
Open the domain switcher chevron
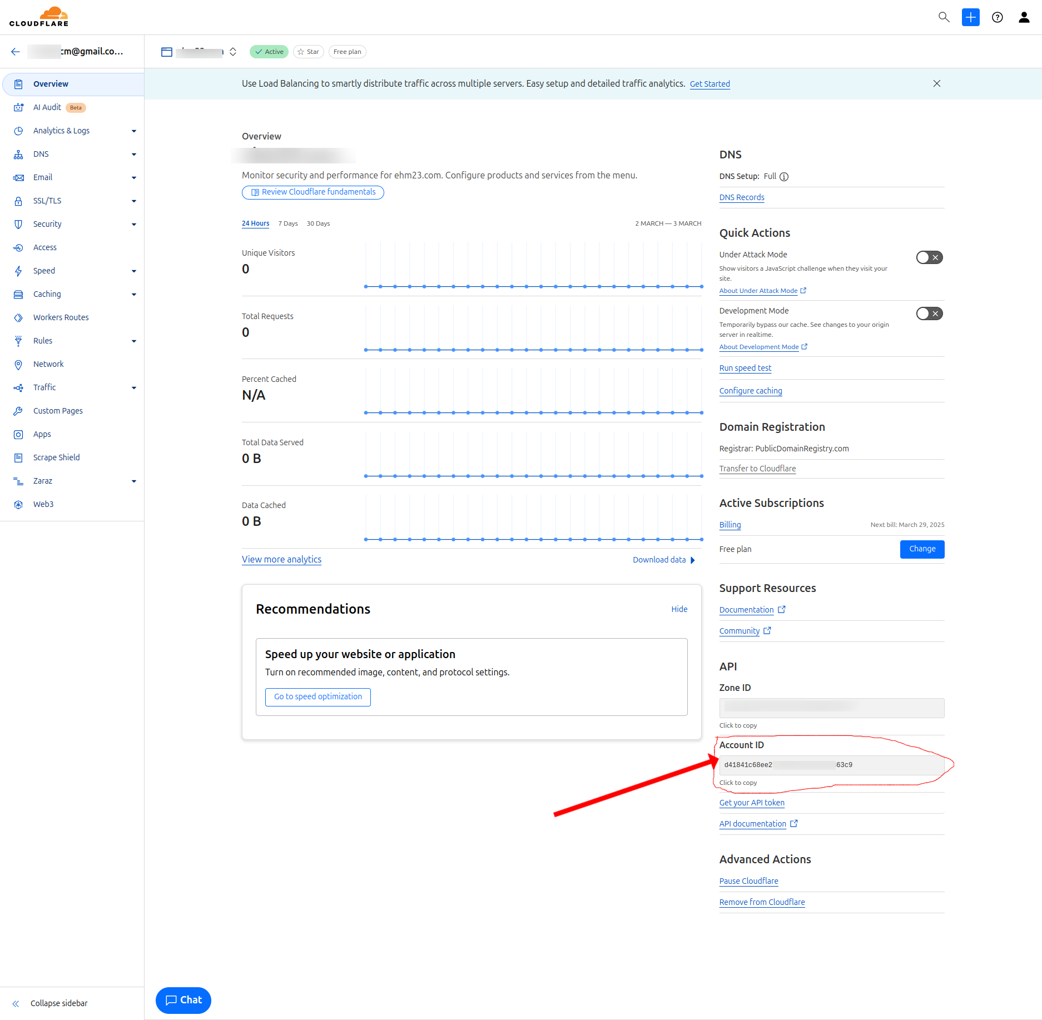coord(233,51)
